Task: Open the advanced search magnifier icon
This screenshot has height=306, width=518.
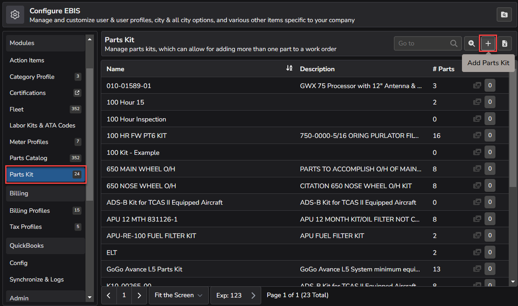Action: [471, 43]
